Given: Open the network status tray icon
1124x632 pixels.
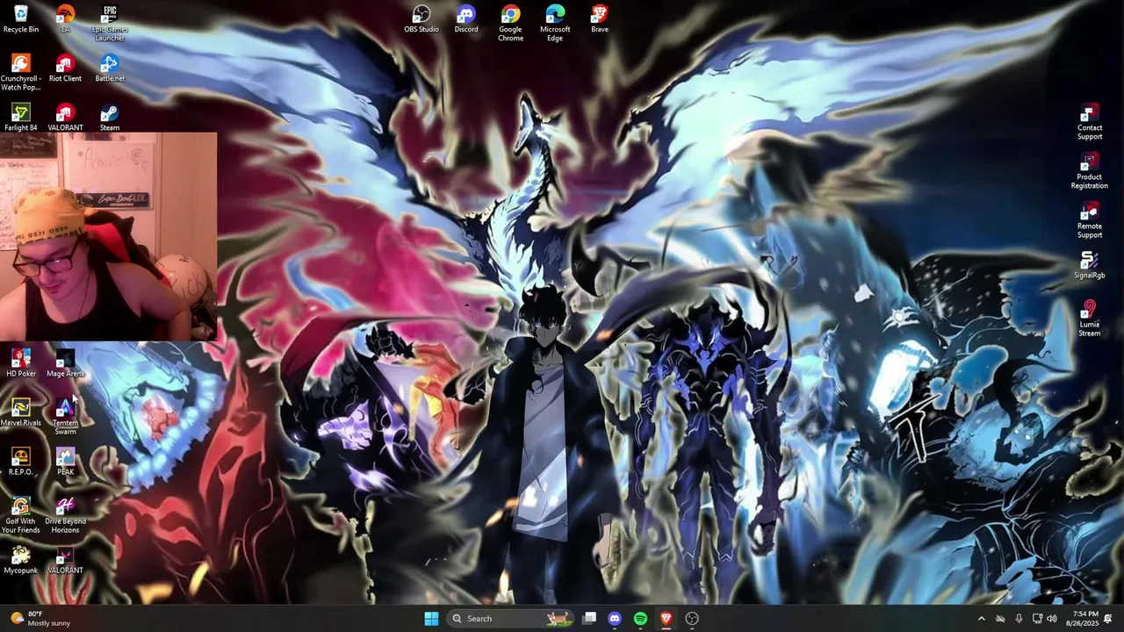Looking at the screenshot, I should [1037, 619].
